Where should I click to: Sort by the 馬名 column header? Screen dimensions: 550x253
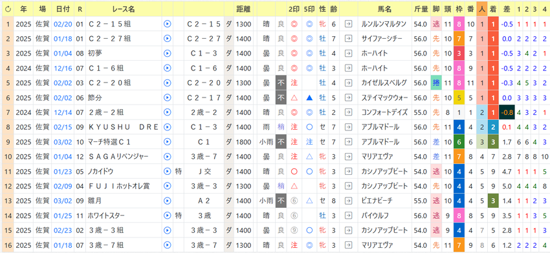[x=384, y=10]
